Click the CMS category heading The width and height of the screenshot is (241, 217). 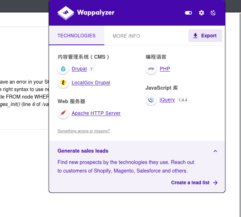pos(83,57)
